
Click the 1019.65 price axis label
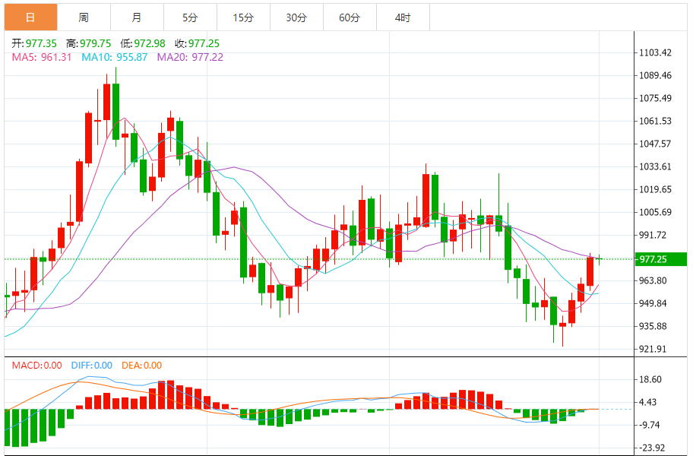click(656, 189)
